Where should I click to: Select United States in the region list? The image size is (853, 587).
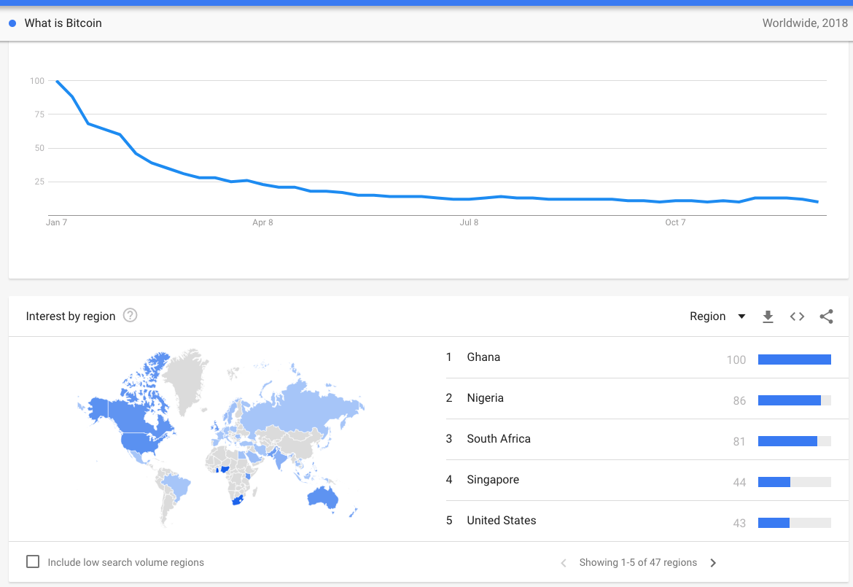coord(647,521)
